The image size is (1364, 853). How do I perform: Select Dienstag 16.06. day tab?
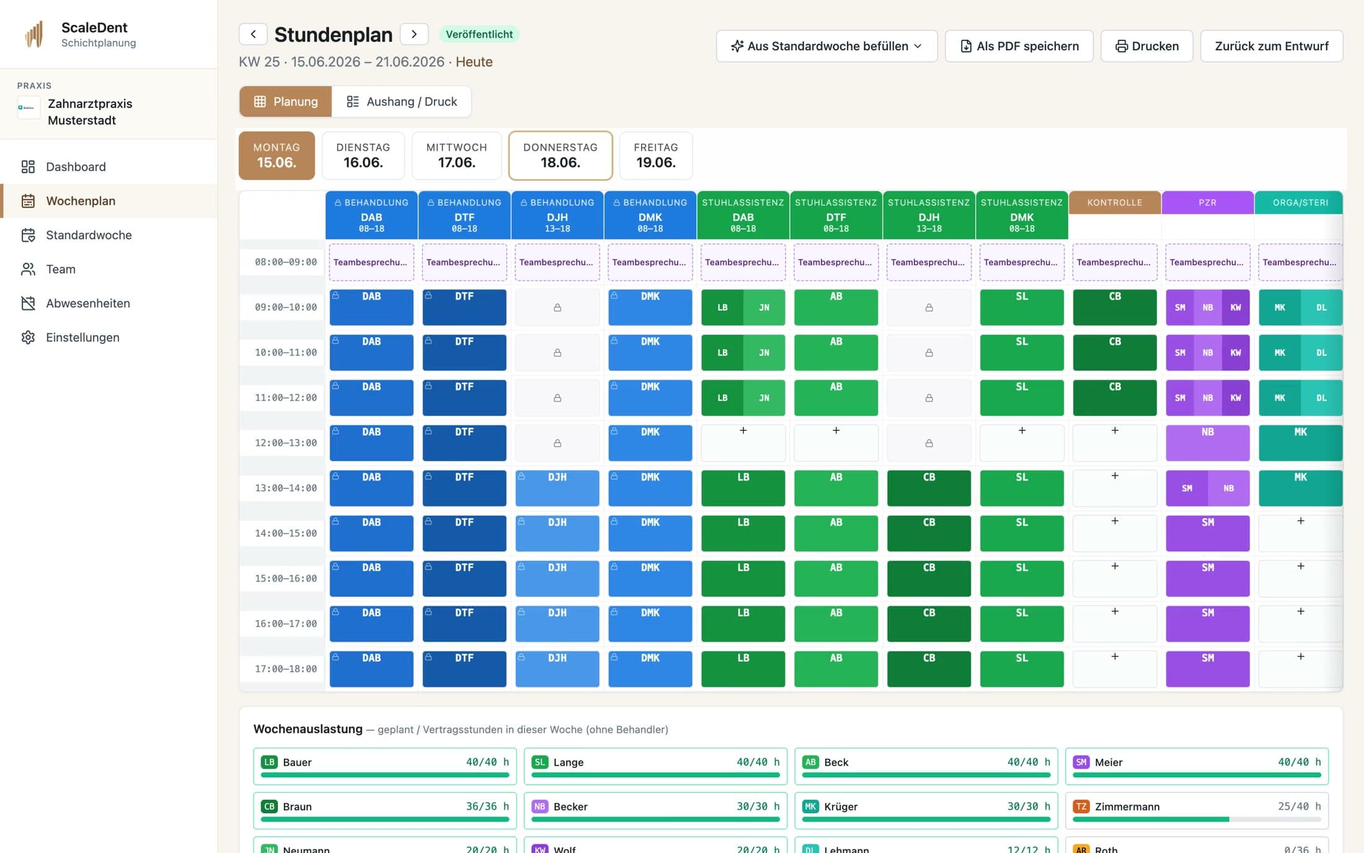tap(363, 156)
